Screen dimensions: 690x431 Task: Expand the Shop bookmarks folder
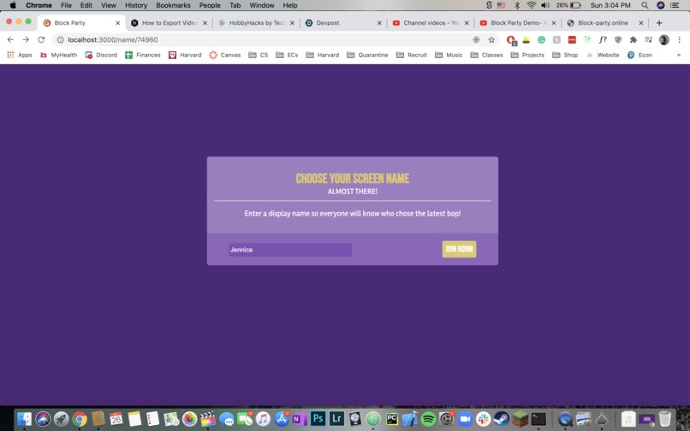coord(565,55)
